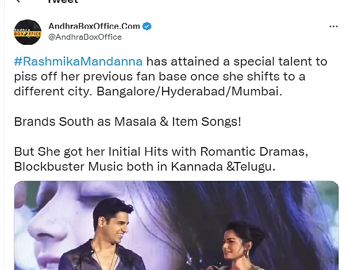Viewport: 346px width, 270px height.
Task: Open the AndhraBoxOffice profile avatar
Action: (x=28, y=32)
